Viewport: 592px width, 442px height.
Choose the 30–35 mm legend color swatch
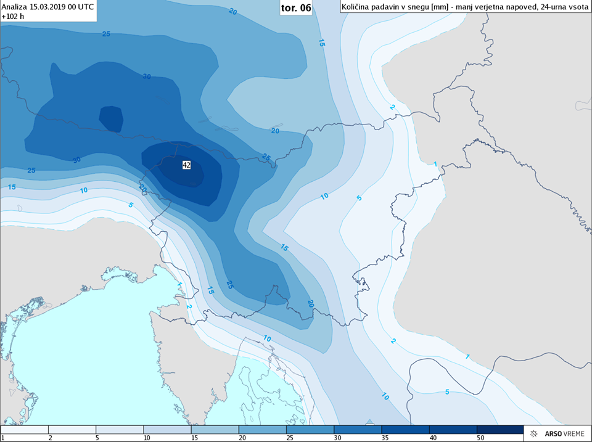[357, 429]
